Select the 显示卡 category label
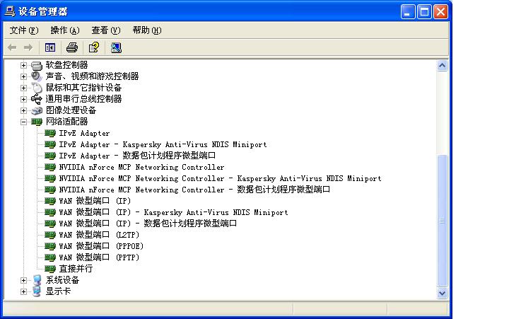509x319 pixels. (58, 291)
